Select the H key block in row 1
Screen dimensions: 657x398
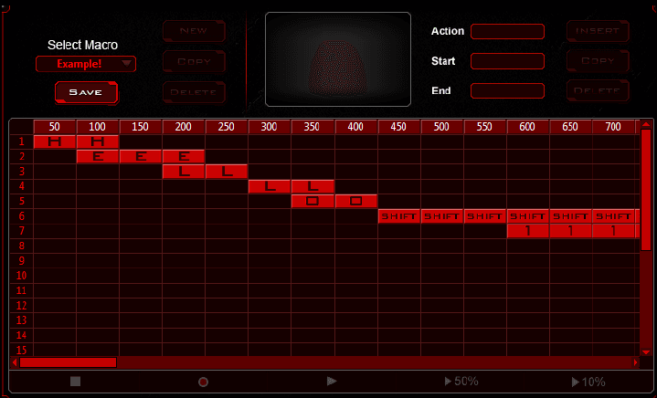(x=55, y=141)
